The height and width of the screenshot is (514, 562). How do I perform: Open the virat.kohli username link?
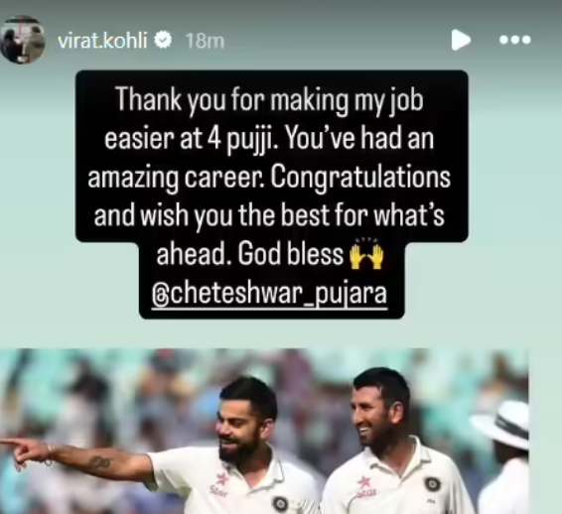tap(102, 40)
